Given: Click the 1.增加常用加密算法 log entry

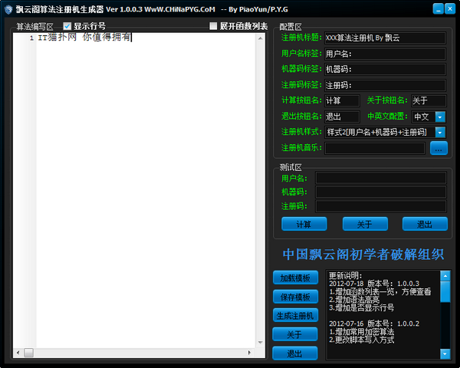Looking at the screenshot, I should coord(361,332).
